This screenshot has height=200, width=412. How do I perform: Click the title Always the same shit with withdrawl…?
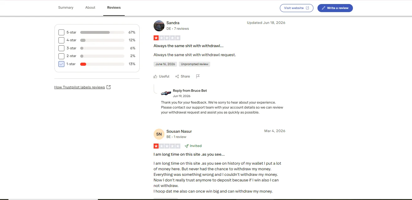(x=188, y=46)
